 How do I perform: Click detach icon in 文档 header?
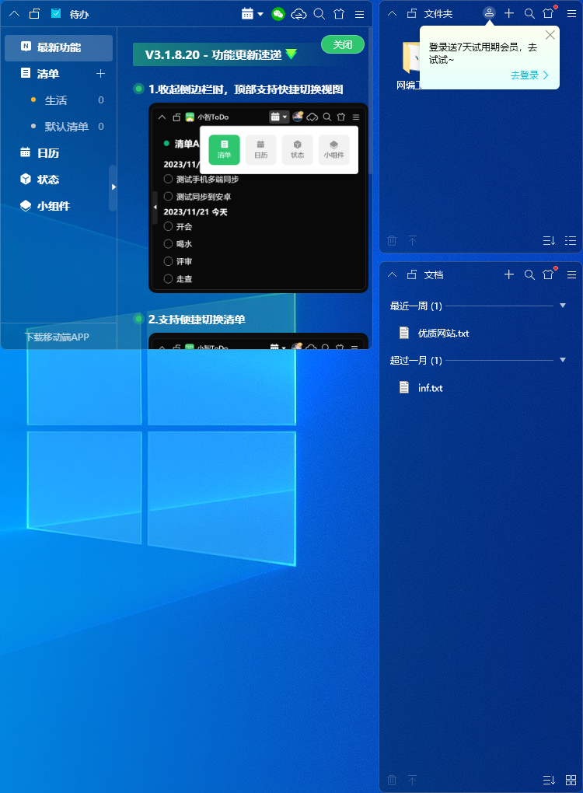(x=412, y=274)
